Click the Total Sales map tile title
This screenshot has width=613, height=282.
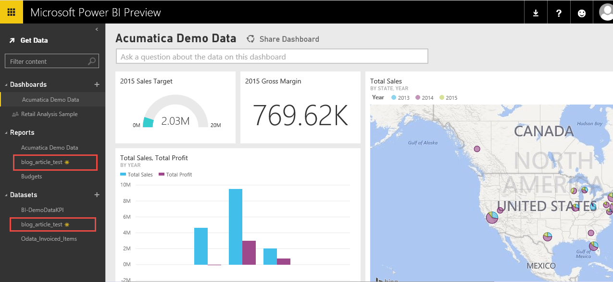click(386, 81)
